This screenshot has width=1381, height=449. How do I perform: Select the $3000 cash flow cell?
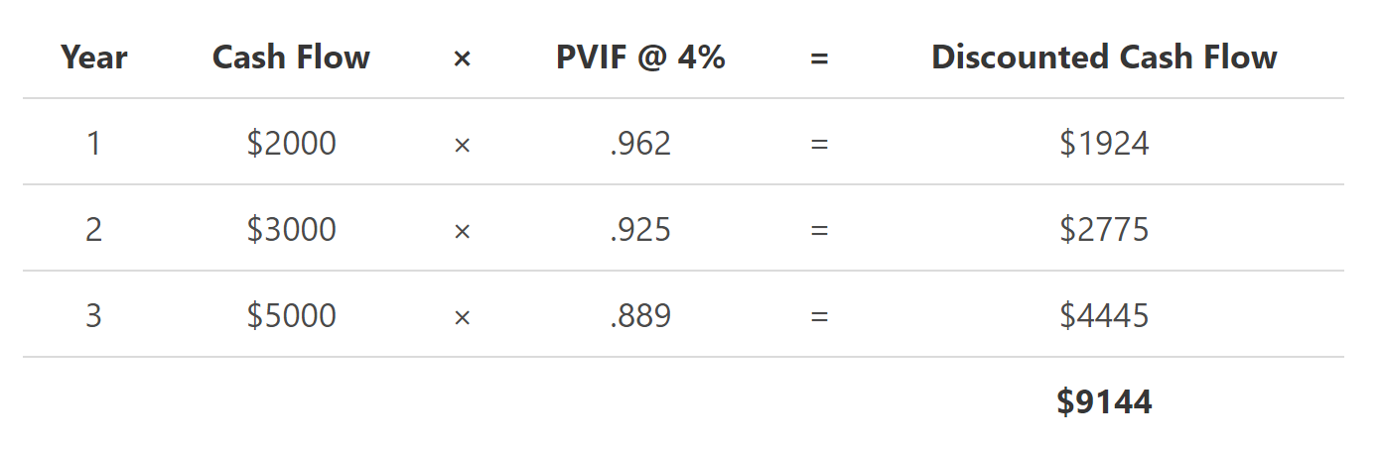(x=291, y=230)
